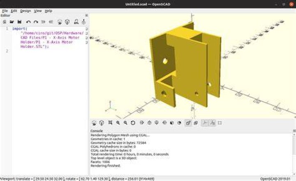
Task: Undo the last edit in the editor toolbar
Action: 28,22
